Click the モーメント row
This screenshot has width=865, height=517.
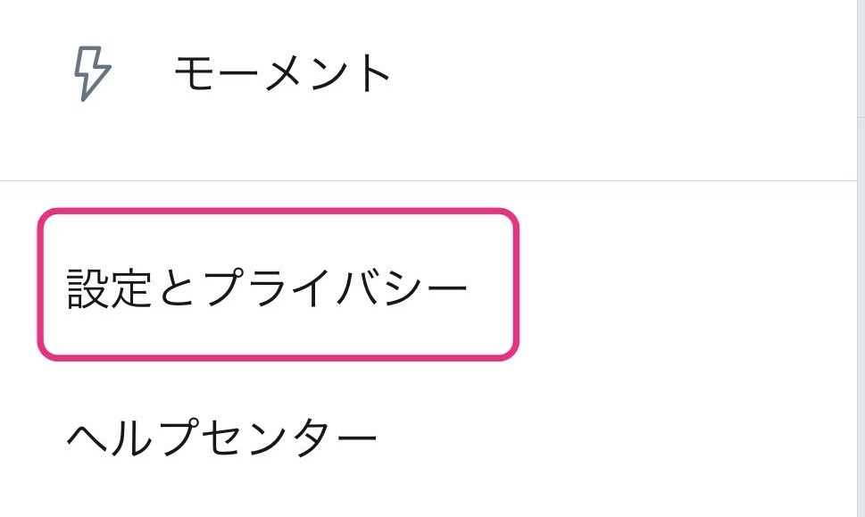pos(282,73)
